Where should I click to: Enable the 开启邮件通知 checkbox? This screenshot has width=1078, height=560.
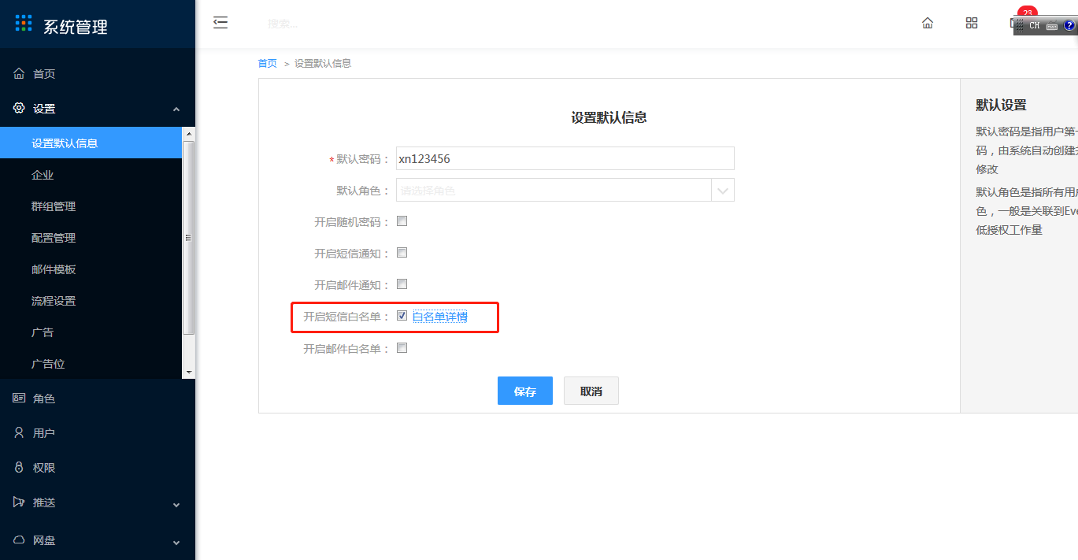point(402,284)
